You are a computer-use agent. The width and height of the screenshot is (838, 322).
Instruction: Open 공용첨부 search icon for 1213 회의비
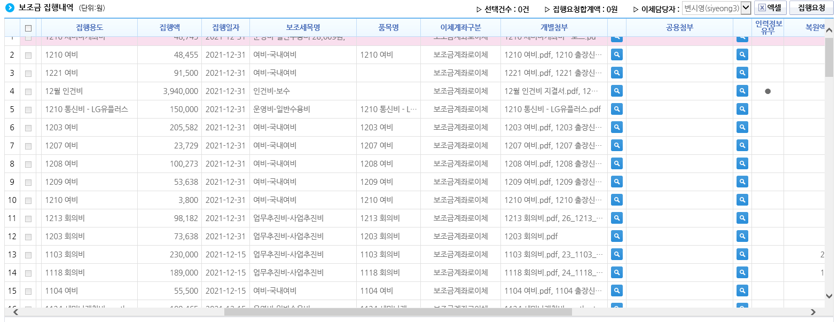click(742, 218)
